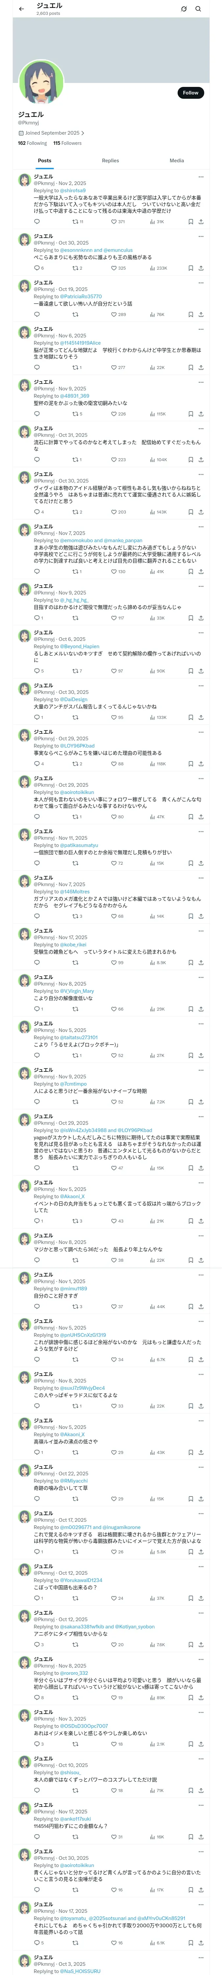This screenshot has height=1975, width=222.
Task: Open the more menu on the @shirofsa9 reply
Action: click(201, 175)
